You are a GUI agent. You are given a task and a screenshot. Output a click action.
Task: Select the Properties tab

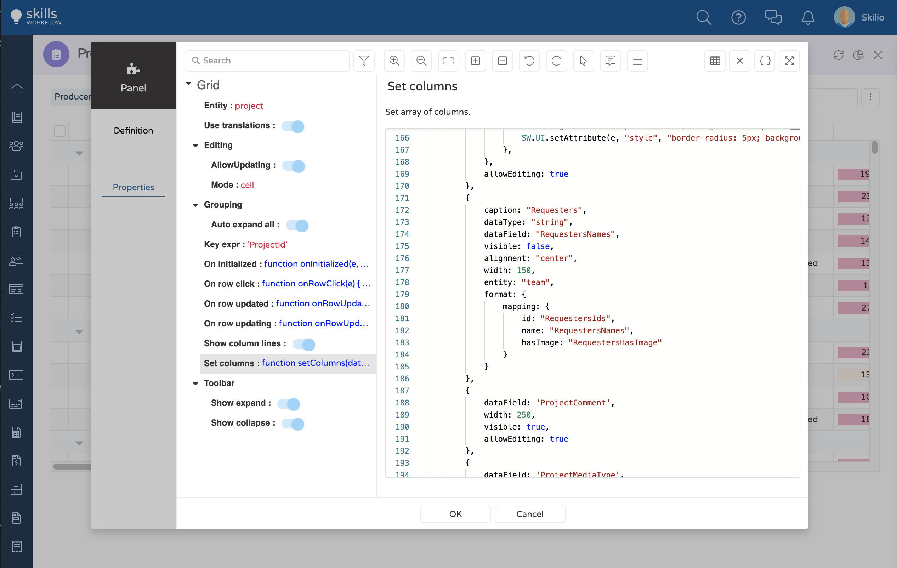(x=134, y=187)
